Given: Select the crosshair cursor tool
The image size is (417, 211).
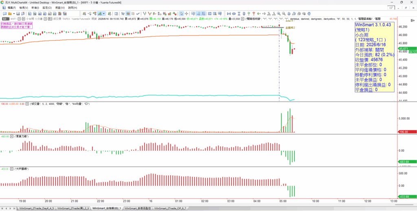Looking at the screenshot, I should click(x=187, y=13).
